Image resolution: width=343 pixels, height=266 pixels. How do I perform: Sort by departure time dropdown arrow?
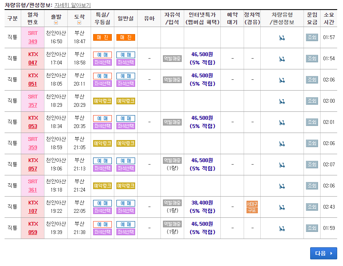click(x=56, y=23)
